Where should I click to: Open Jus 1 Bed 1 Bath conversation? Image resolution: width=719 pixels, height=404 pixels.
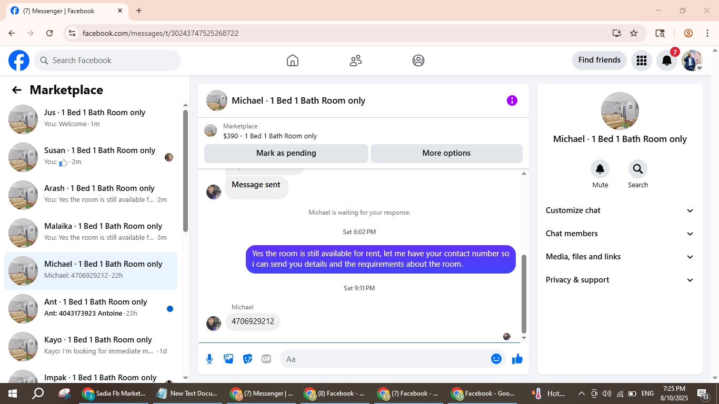coord(91,119)
